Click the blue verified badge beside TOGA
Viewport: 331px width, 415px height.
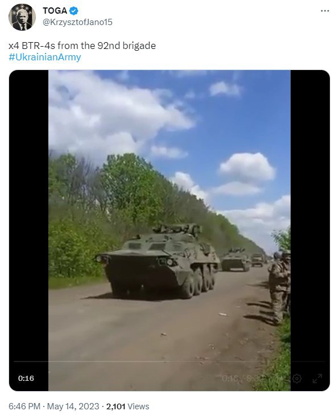coord(74,11)
